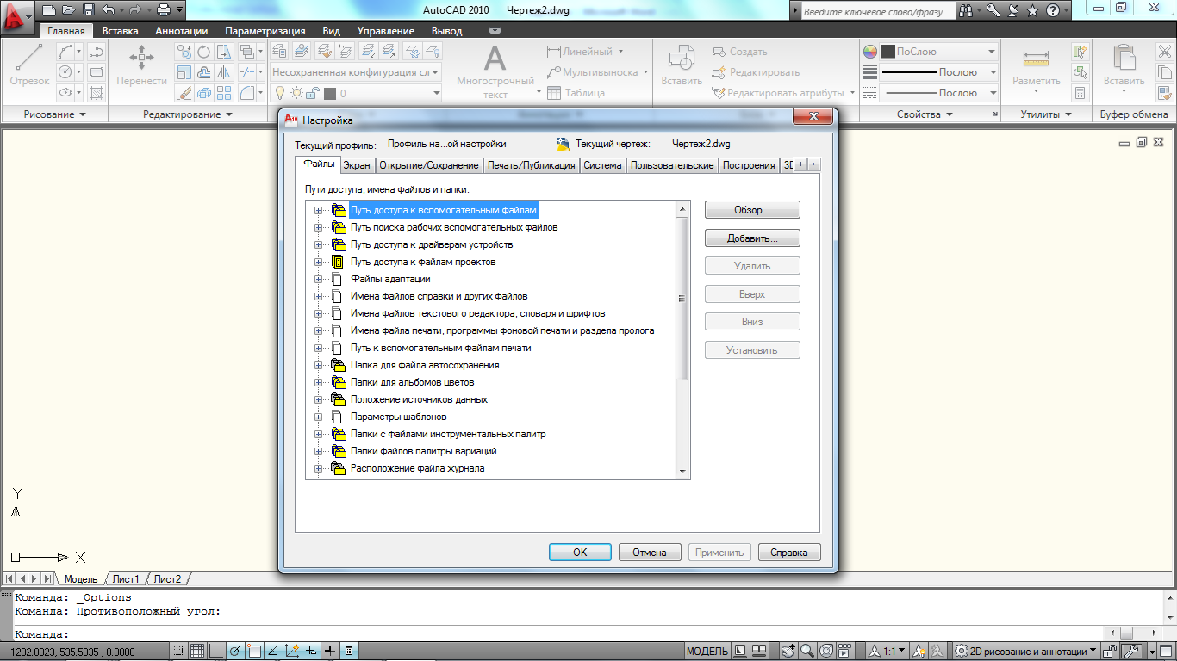Open the ПоСлою color dropdown in Свойства
Image resolution: width=1177 pixels, height=661 pixels.
(x=939, y=52)
